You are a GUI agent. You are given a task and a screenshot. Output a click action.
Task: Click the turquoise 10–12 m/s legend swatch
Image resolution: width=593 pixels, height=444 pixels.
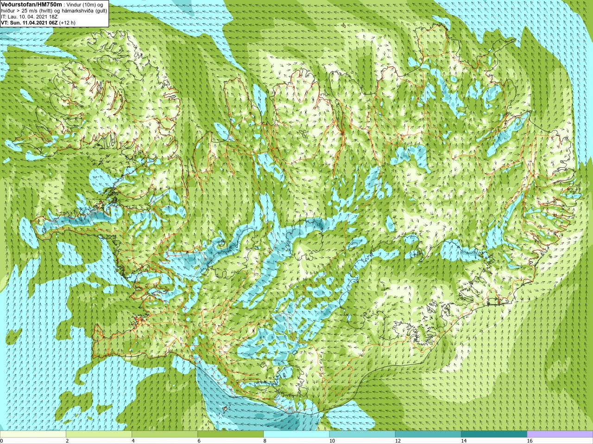pos(362,434)
